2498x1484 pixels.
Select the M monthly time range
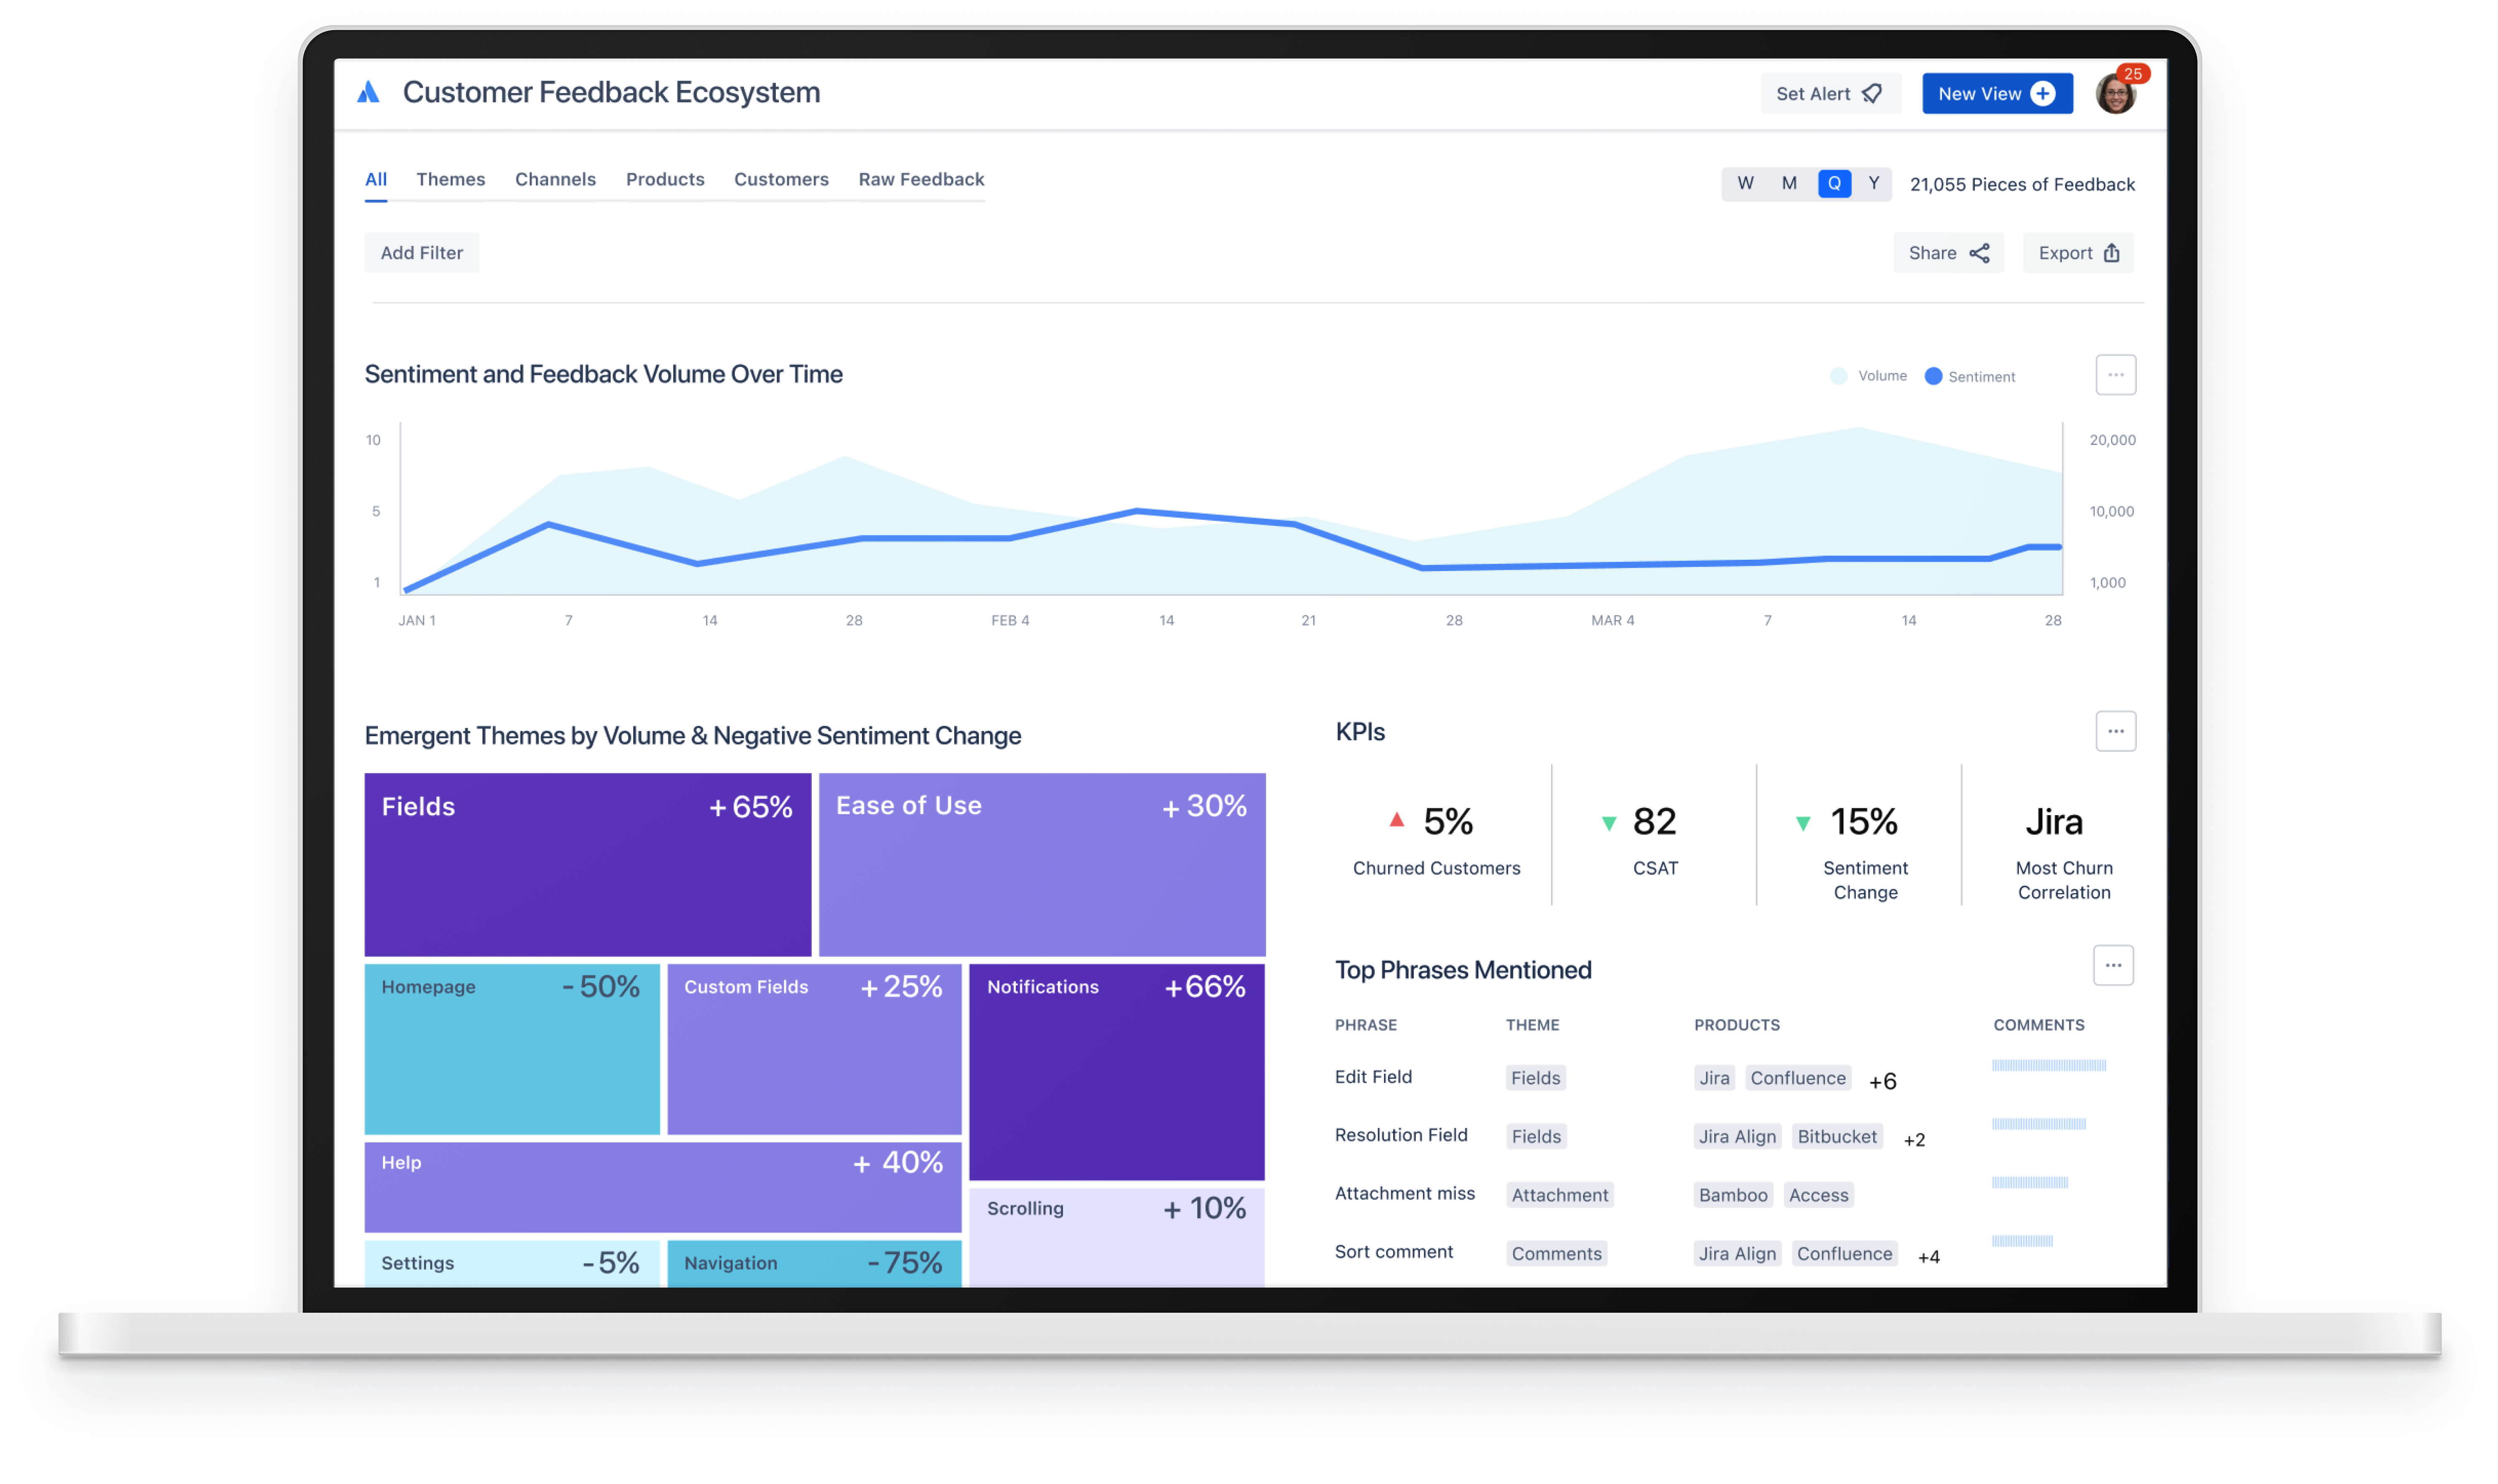tap(1789, 183)
